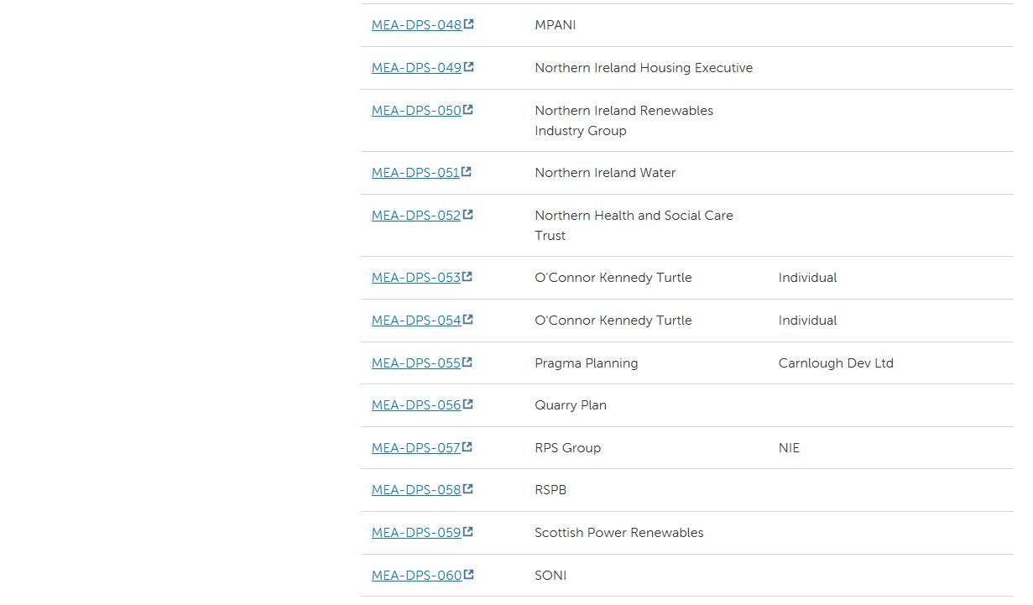Open the MEA-DPS-053 document link
This screenshot has height=605, width=1033.
click(417, 278)
